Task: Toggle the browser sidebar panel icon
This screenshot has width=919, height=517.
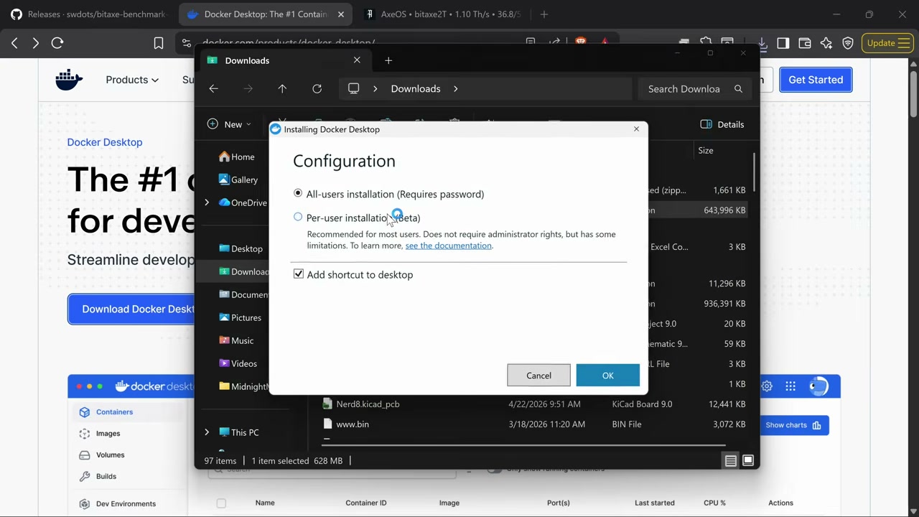Action: coord(783,43)
